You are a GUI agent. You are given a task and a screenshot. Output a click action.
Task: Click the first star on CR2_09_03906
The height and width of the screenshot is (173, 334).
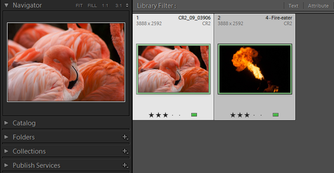point(151,115)
